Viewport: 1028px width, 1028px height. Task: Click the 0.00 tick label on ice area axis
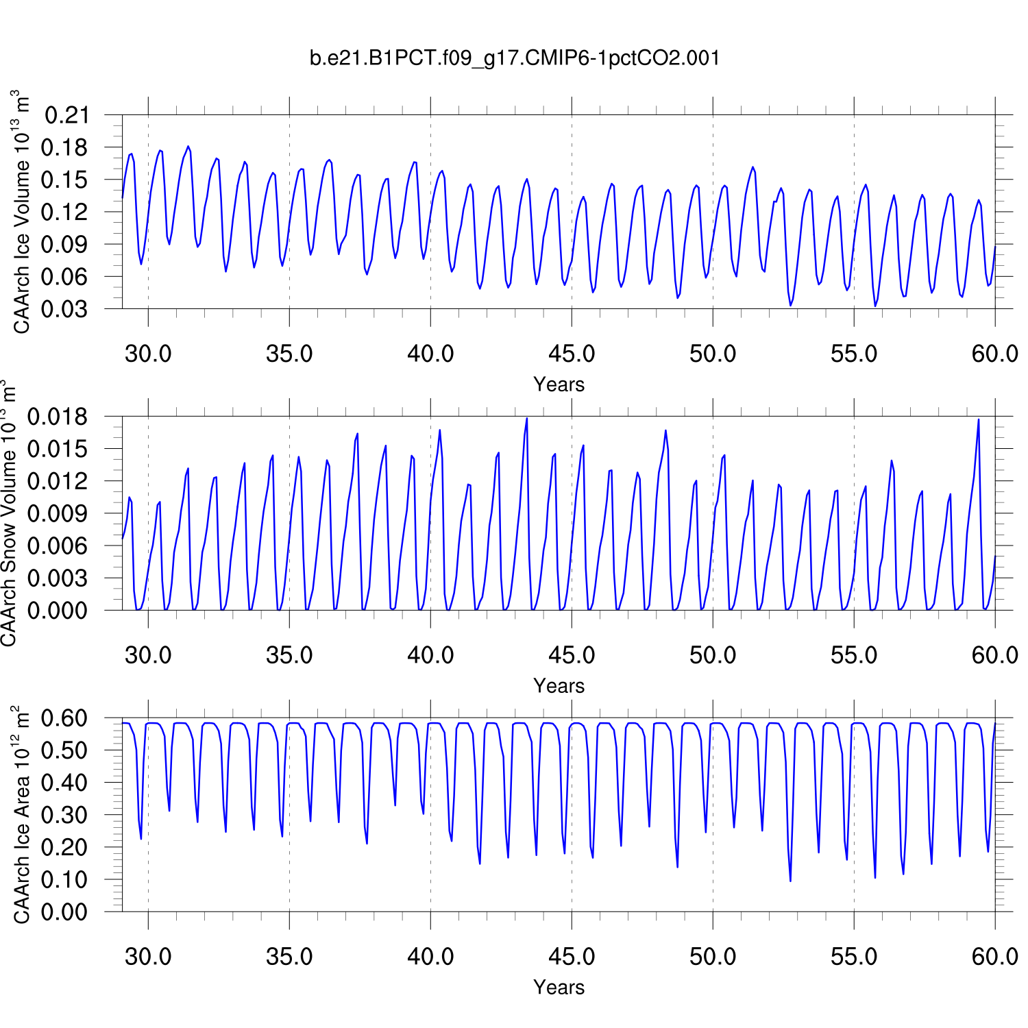66,912
